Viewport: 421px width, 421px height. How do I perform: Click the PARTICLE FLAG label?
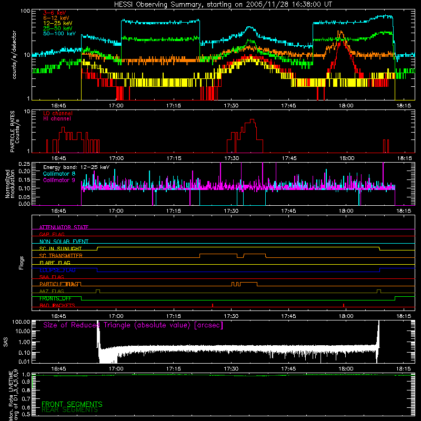(59, 284)
